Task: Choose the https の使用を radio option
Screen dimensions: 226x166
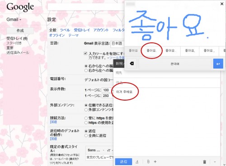Action: tap(86, 123)
